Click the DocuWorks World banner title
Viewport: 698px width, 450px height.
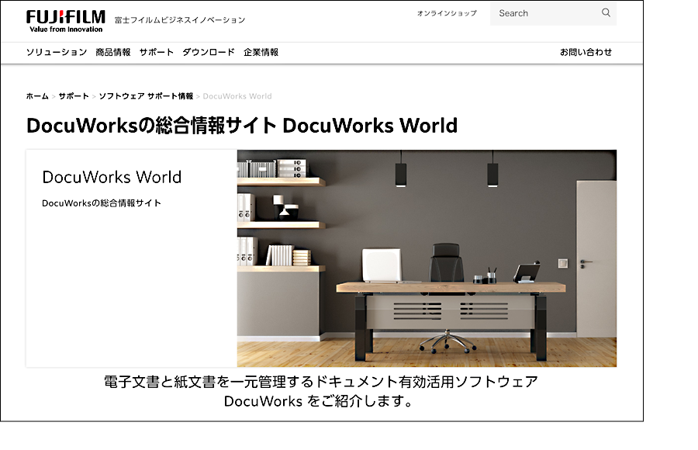coord(112,178)
